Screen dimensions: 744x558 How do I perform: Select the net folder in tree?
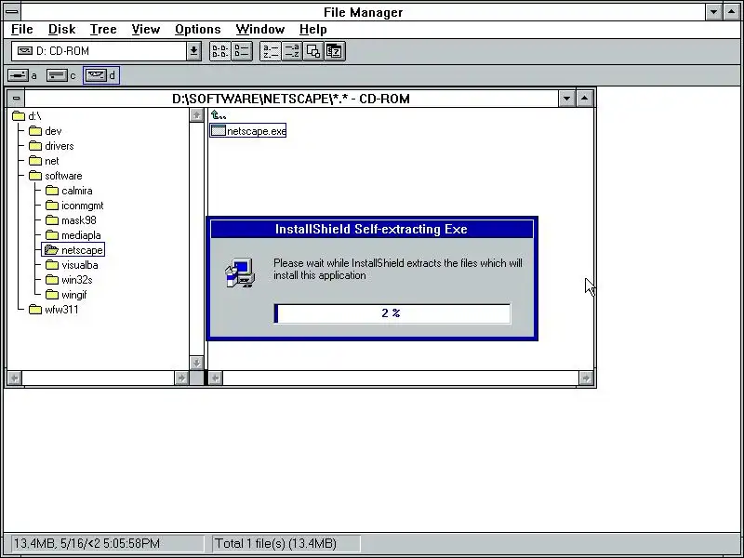(x=44, y=161)
